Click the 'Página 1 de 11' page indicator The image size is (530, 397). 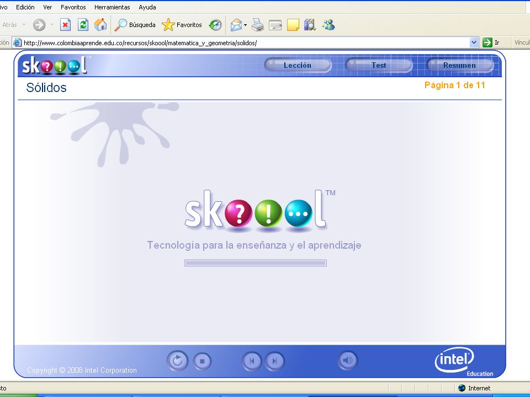(454, 85)
